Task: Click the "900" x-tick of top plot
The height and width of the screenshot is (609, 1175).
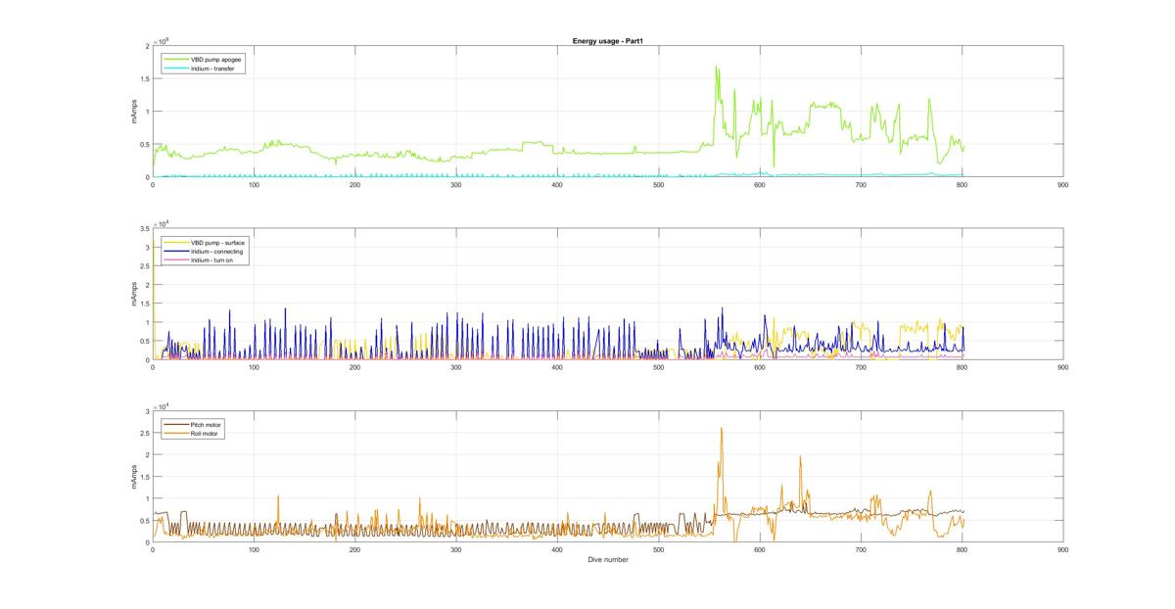Action: [x=1062, y=185]
